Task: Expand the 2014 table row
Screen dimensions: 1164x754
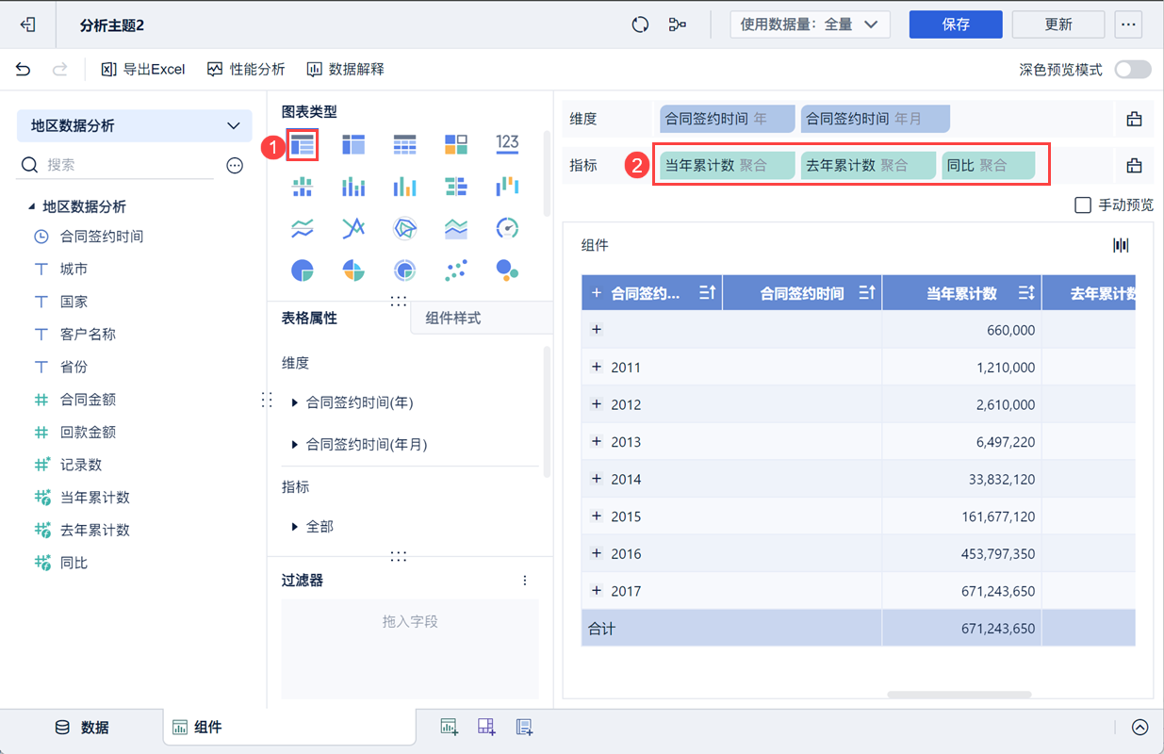Action: [596, 479]
